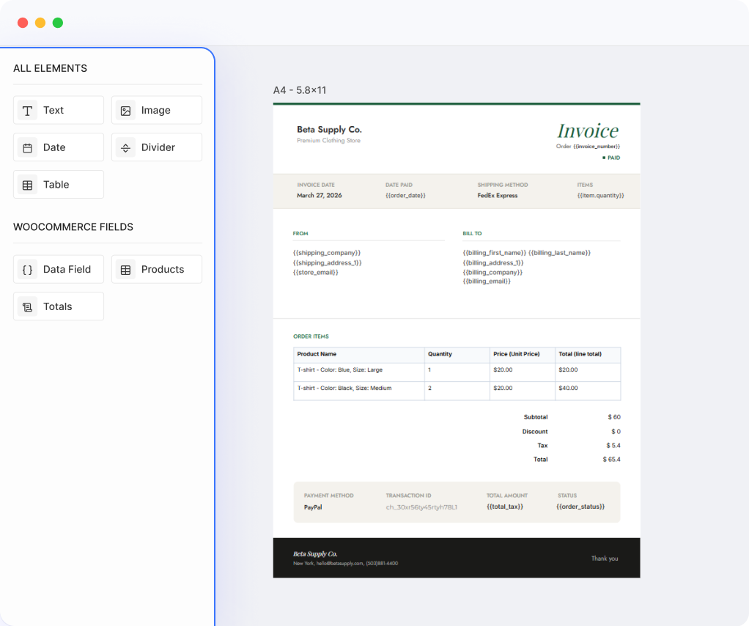This screenshot has width=749, height=626.
Task: Click the Date calendar icon
Action: click(x=27, y=148)
